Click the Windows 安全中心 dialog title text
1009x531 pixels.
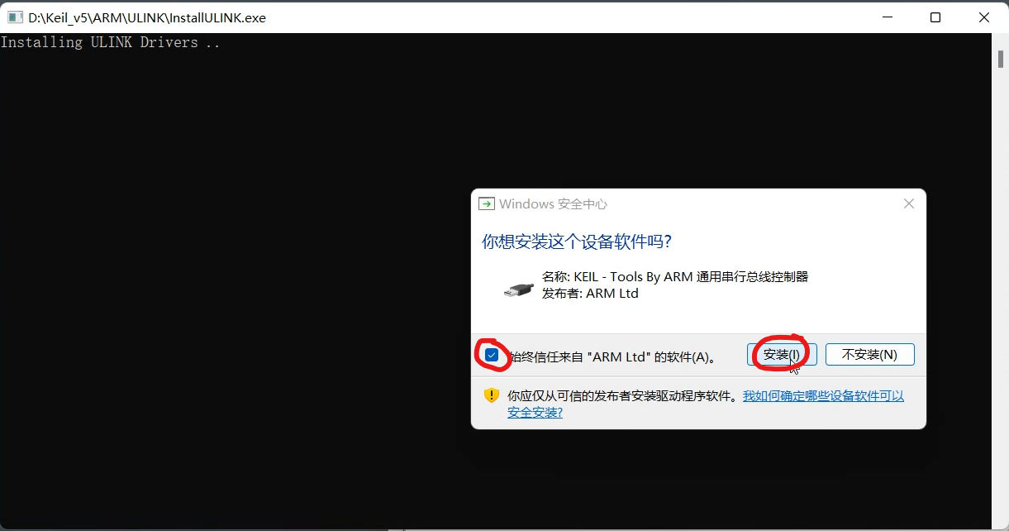[x=553, y=204]
